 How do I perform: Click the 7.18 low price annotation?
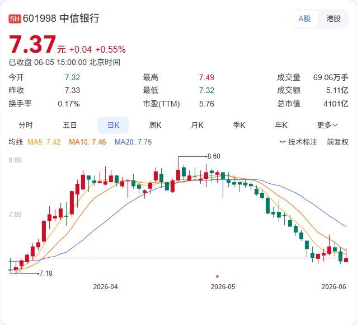(x=46, y=273)
